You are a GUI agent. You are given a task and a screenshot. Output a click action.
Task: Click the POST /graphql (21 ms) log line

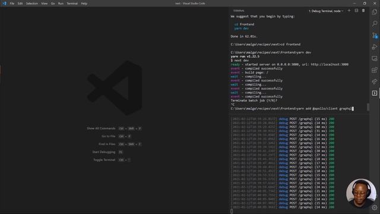(283, 191)
